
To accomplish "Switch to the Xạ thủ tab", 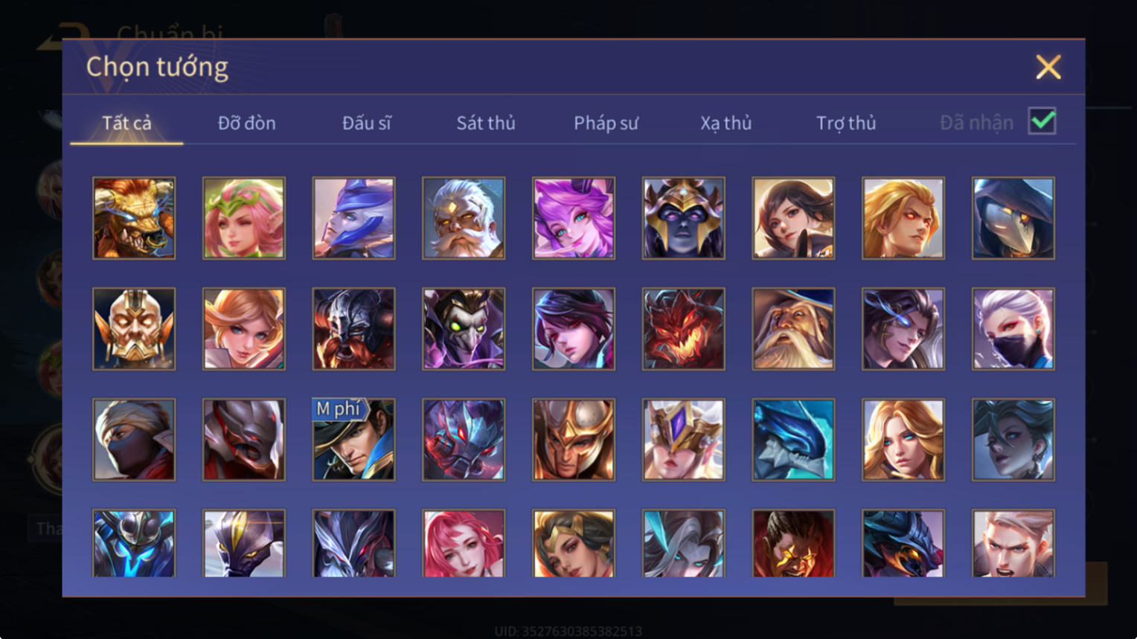I will pos(726,123).
